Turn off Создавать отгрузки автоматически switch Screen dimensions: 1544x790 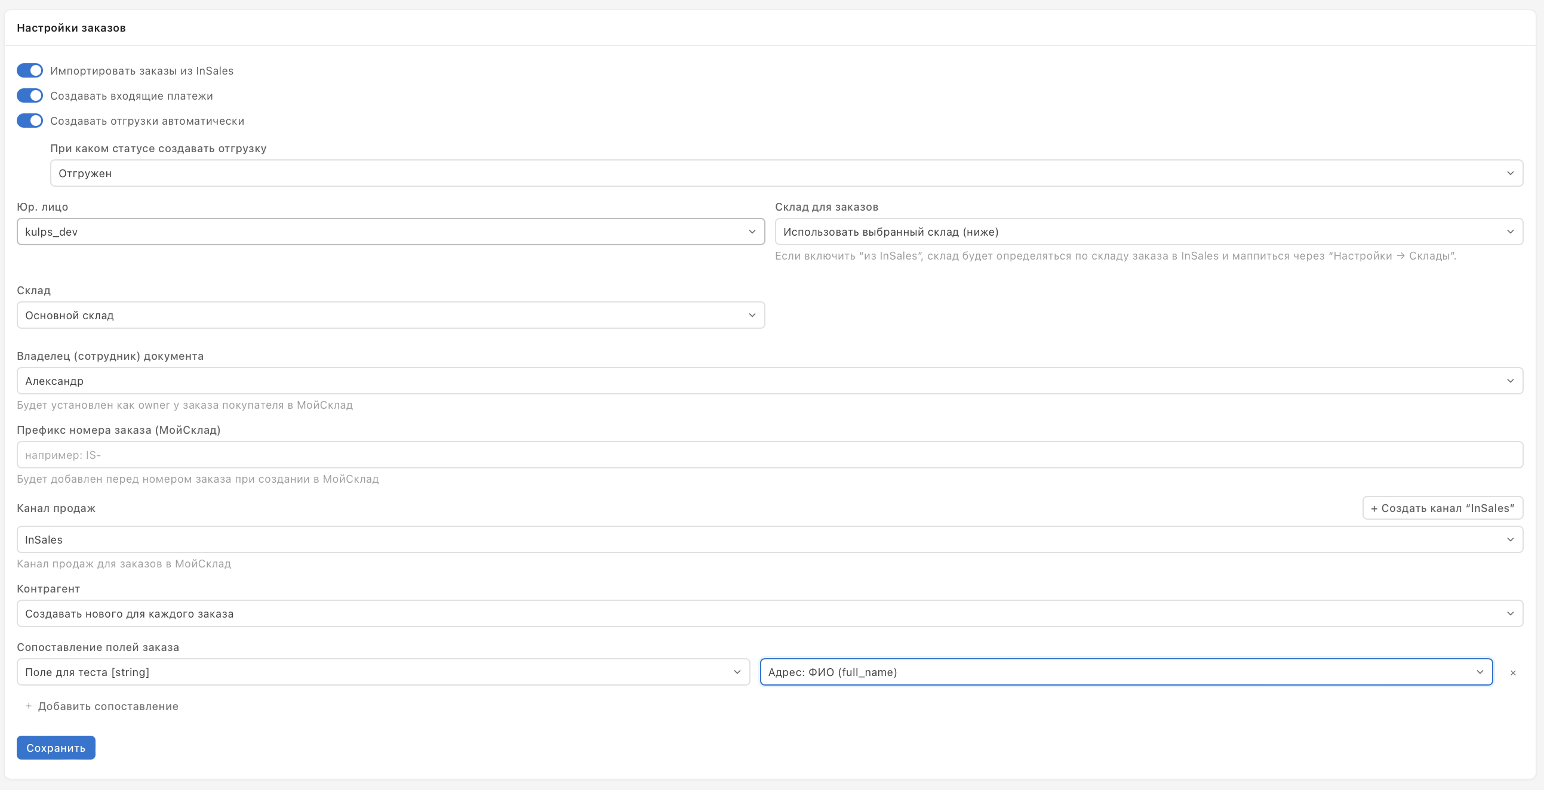(29, 121)
